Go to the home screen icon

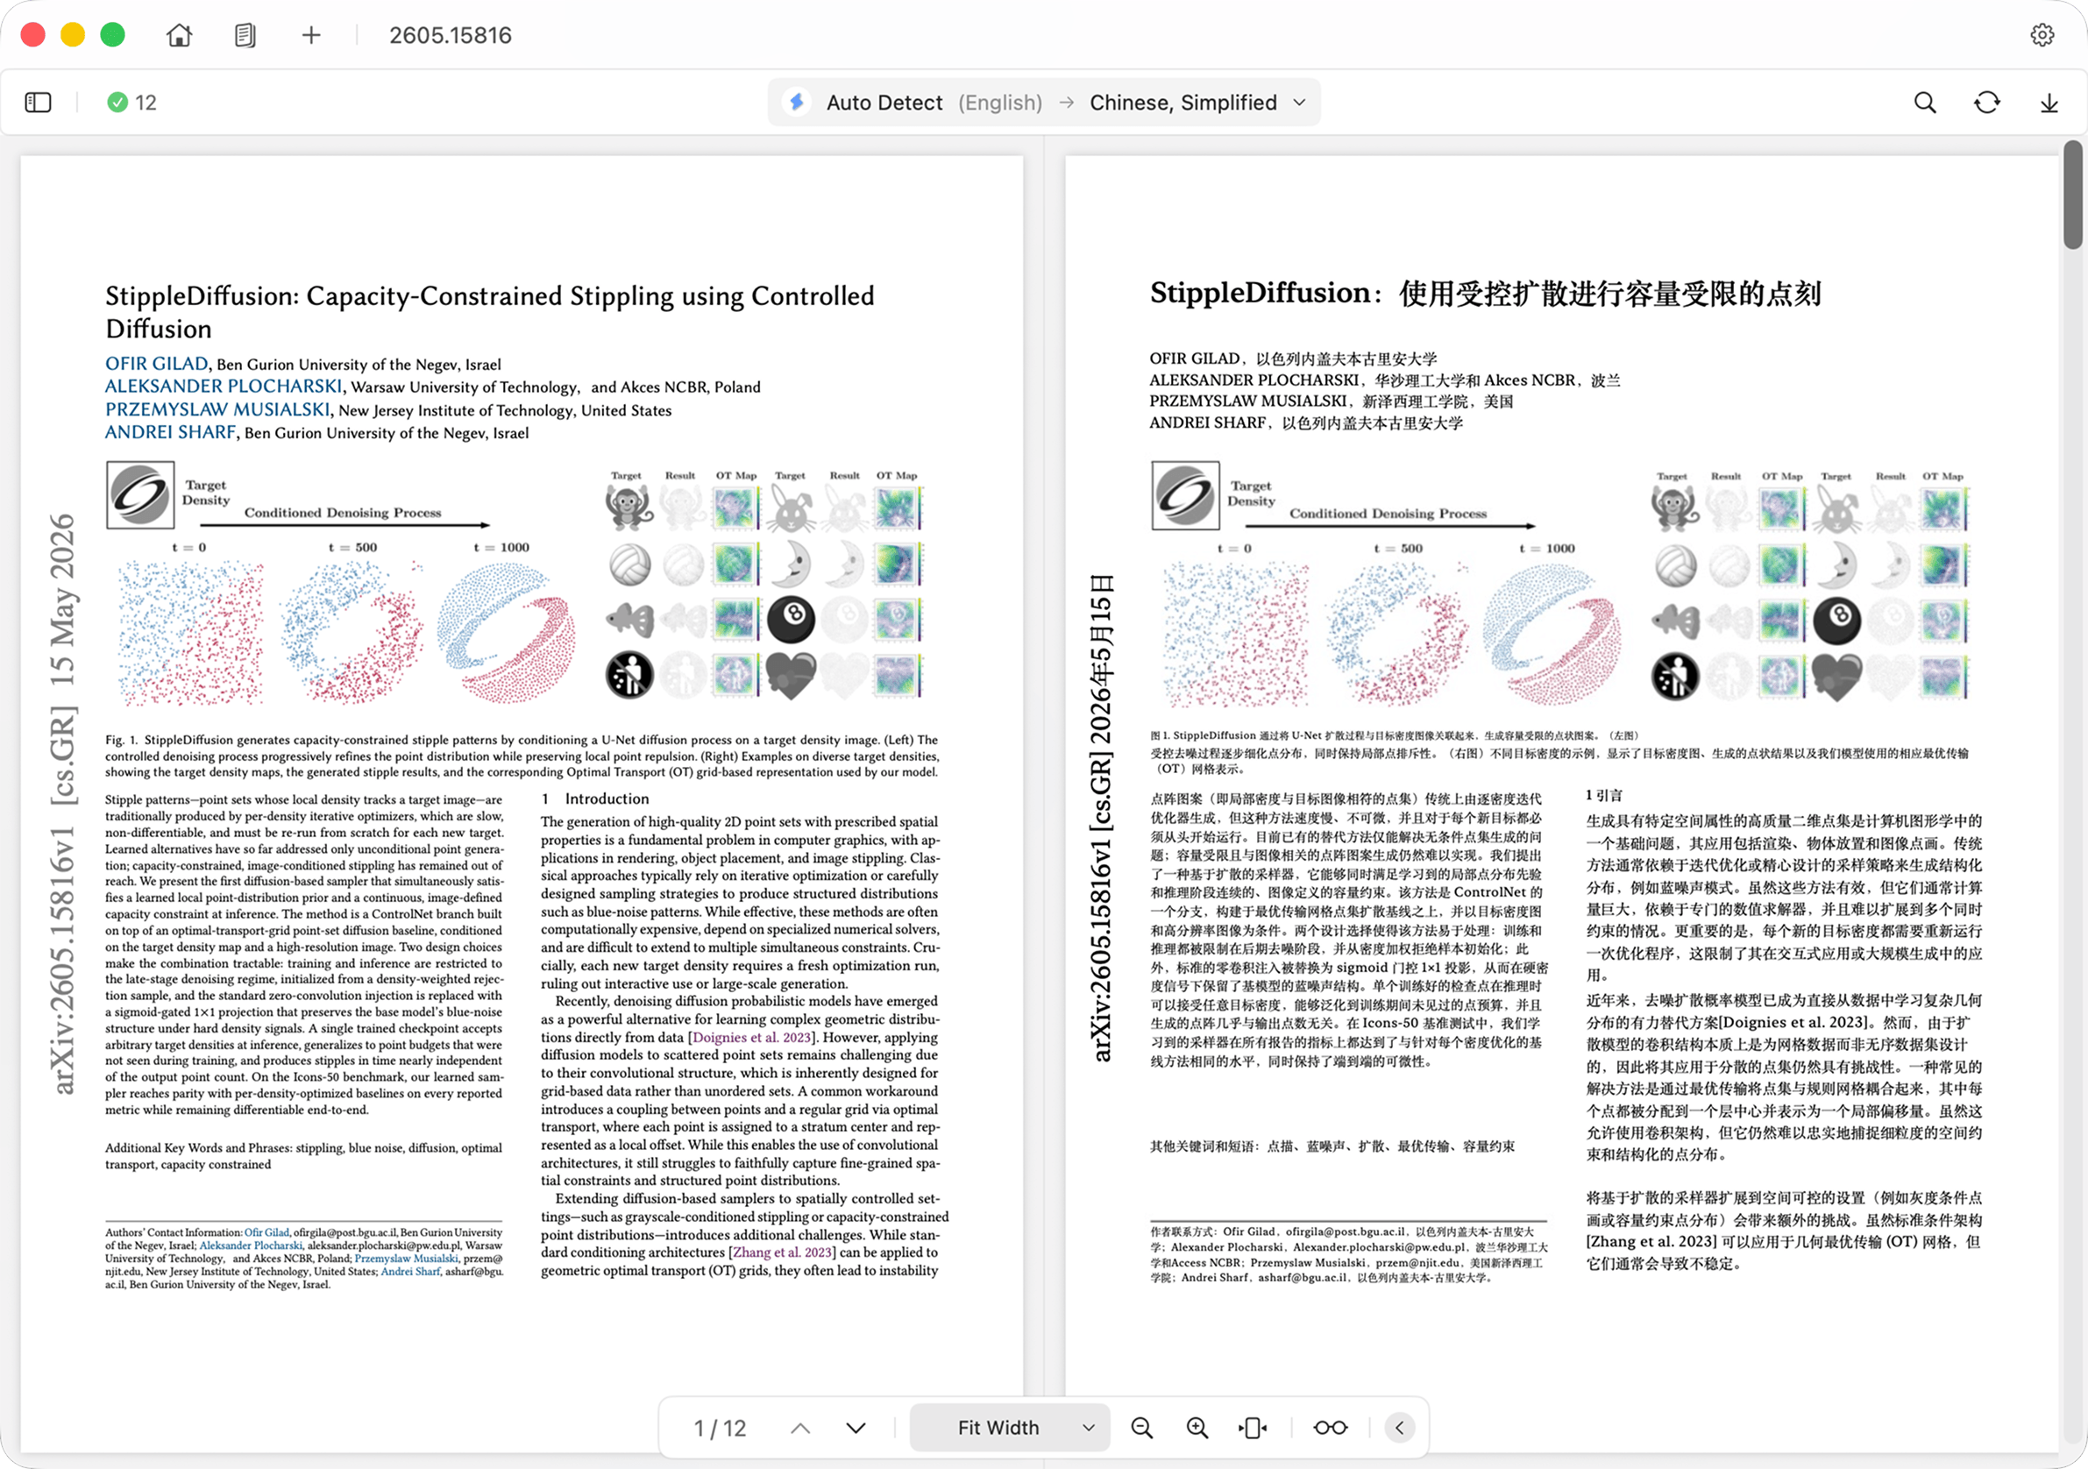[x=179, y=35]
